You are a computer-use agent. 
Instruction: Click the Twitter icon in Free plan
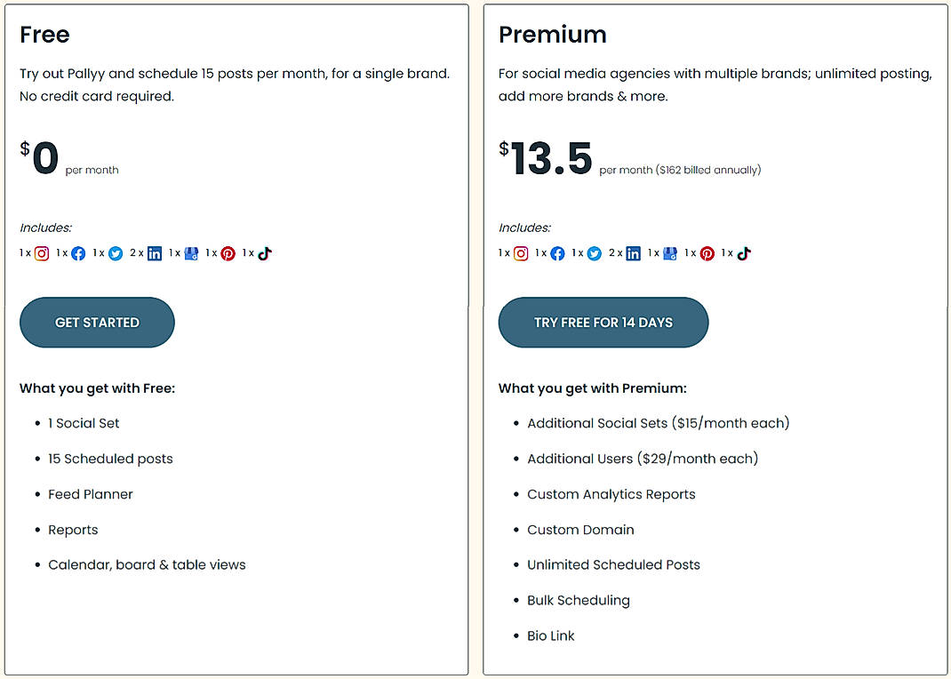(116, 253)
